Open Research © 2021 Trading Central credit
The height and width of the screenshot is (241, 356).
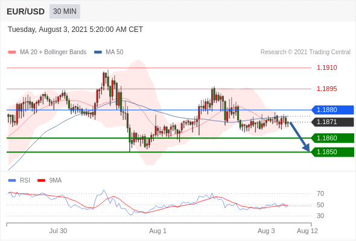(x=305, y=52)
